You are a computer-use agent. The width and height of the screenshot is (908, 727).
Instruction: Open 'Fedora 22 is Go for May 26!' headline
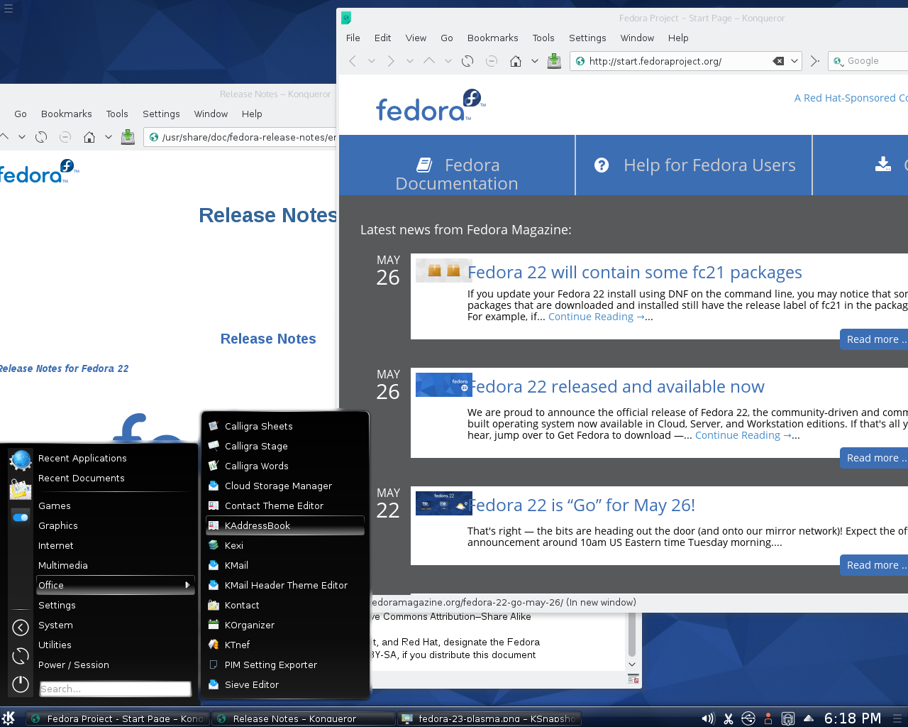582,505
